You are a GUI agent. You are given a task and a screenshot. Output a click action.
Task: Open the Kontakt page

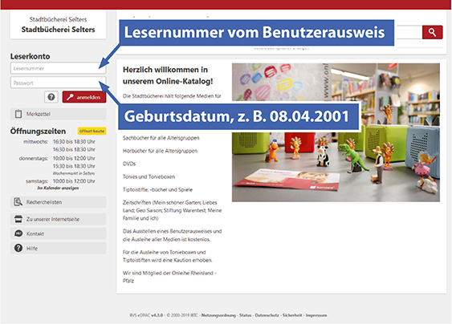[58, 233]
